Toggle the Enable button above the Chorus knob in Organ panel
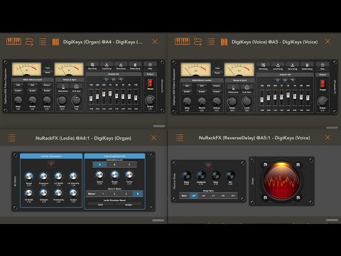Viewport: 341px width, 256px height. coord(47,90)
